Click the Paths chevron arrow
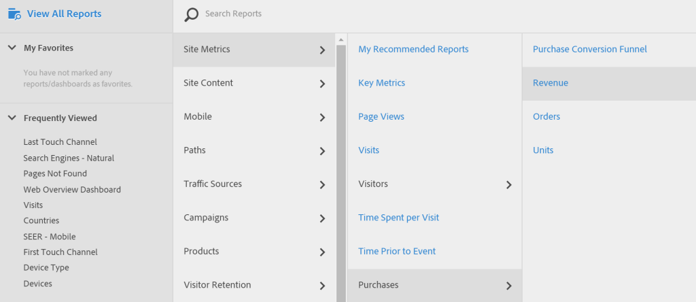The height and width of the screenshot is (302, 696). tap(322, 151)
